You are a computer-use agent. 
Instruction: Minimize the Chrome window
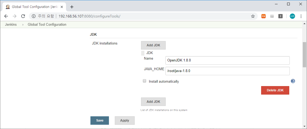point(276,4)
